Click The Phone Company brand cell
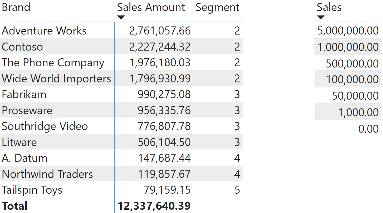Image resolution: width=383 pixels, height=213 pixels. click(x=53, y=62)
